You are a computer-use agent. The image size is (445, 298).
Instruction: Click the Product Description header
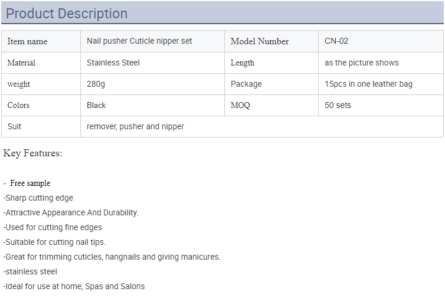coord(67,14)
